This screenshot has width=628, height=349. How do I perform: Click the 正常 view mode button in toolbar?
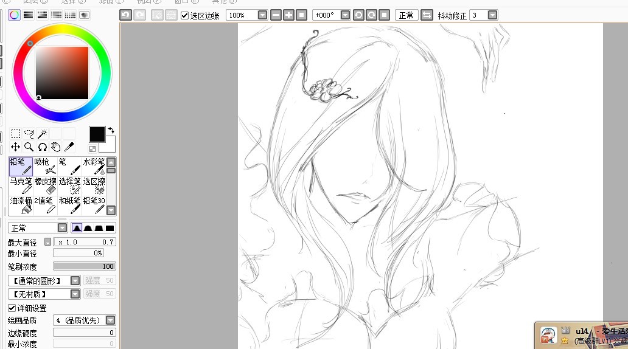coord(406,15)
